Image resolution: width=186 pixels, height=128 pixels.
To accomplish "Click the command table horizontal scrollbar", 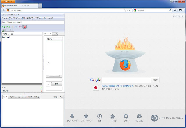I will click(54, 76).
